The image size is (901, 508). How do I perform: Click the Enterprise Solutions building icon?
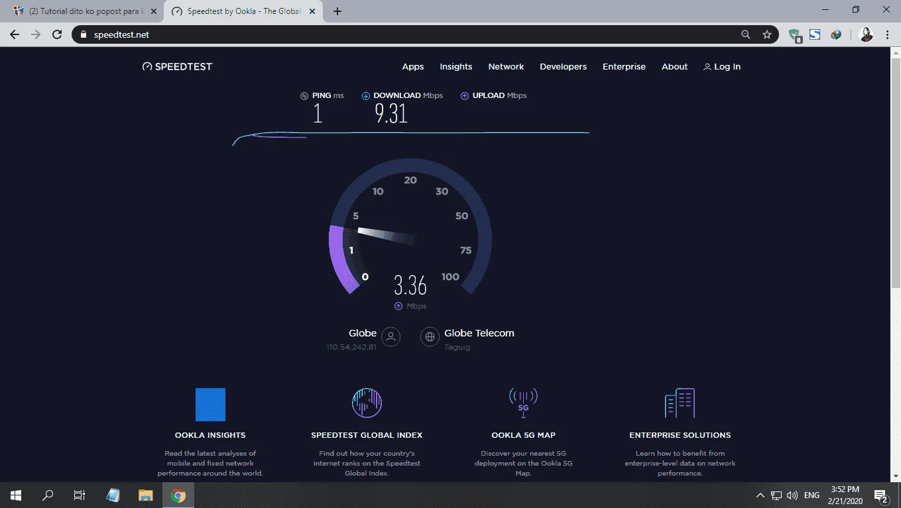(680, 403)
